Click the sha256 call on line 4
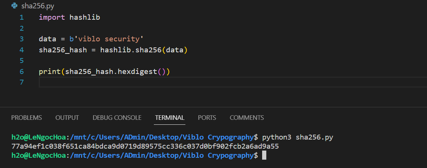Screen dimensions: 427x168 click(149, 50)
